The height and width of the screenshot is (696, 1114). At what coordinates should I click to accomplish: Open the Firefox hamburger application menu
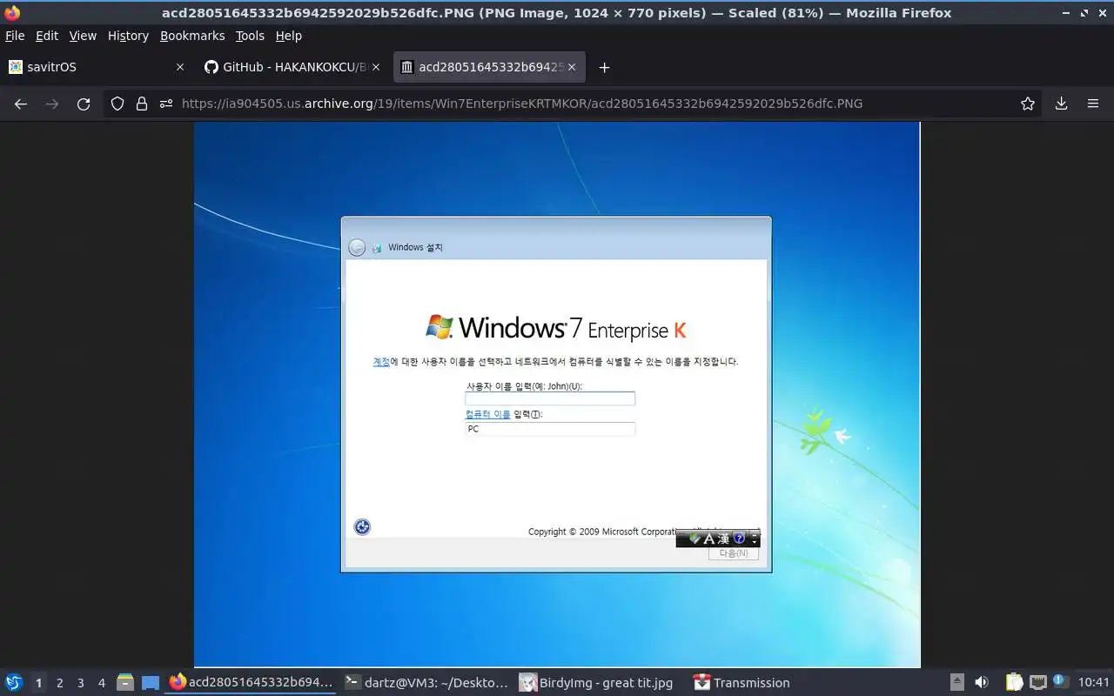point(1093,104)
